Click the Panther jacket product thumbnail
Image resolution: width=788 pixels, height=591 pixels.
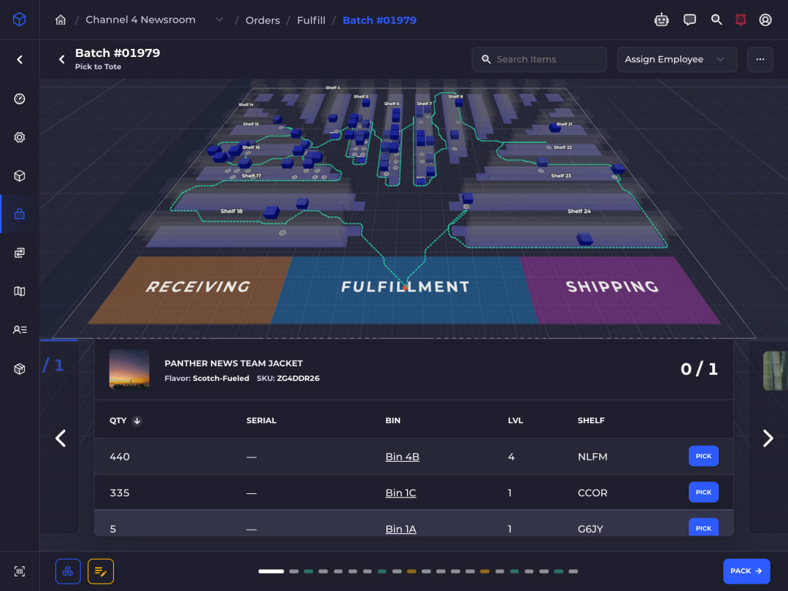[129, 369]
